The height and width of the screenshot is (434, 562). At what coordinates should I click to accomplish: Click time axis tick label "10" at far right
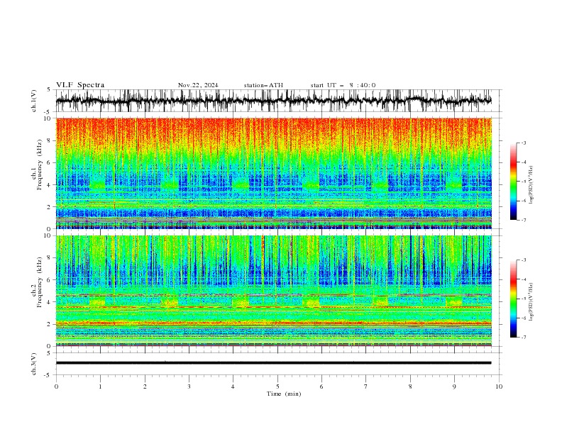pyautogui.click(x=499, y=386)
